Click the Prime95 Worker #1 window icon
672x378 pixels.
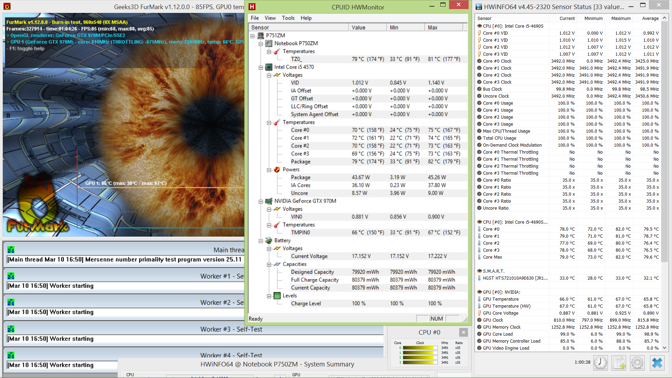click(11, 276)
